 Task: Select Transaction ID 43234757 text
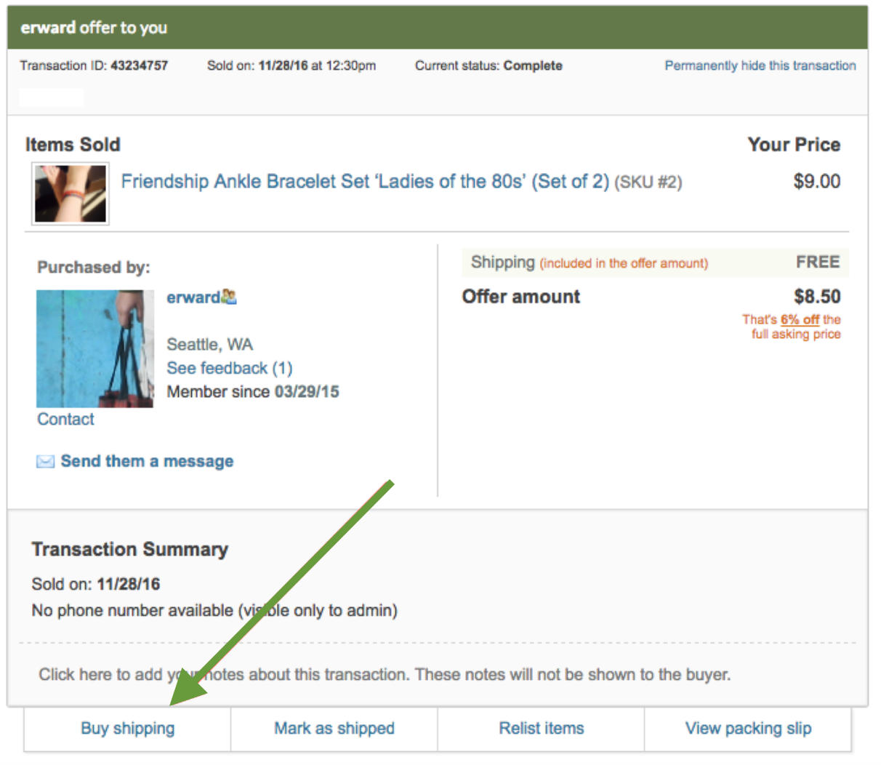coord(94,65)
